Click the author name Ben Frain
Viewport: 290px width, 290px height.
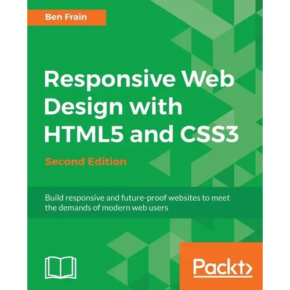66,17
